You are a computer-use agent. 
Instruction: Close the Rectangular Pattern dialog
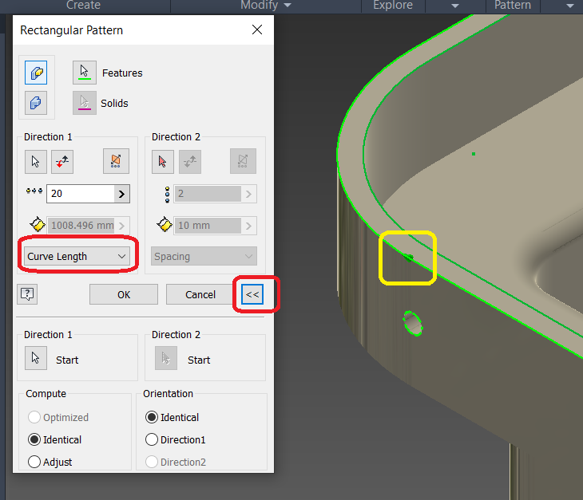[x=257, y=30]
